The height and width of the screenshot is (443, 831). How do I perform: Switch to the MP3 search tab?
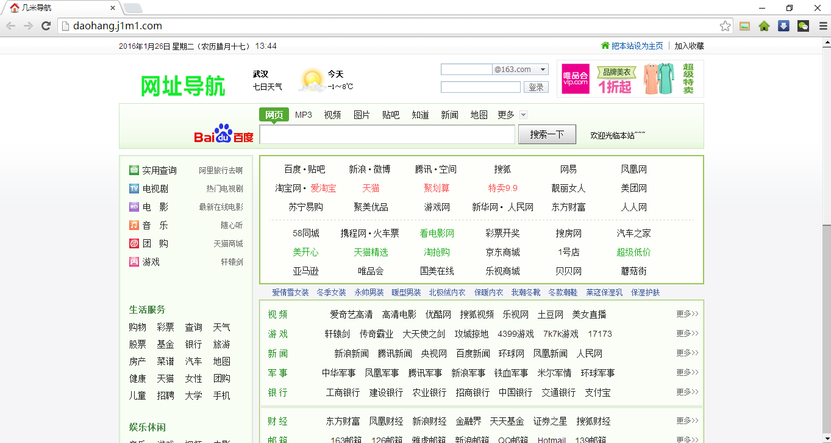pyautogui.click(x=303, y=114)
